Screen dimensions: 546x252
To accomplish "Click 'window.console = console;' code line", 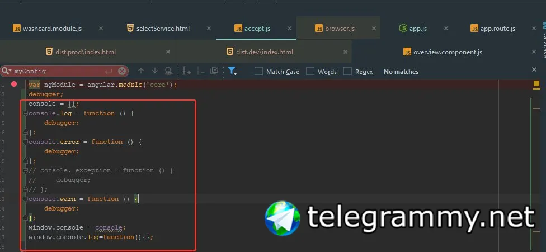I will tap(77, 227).
